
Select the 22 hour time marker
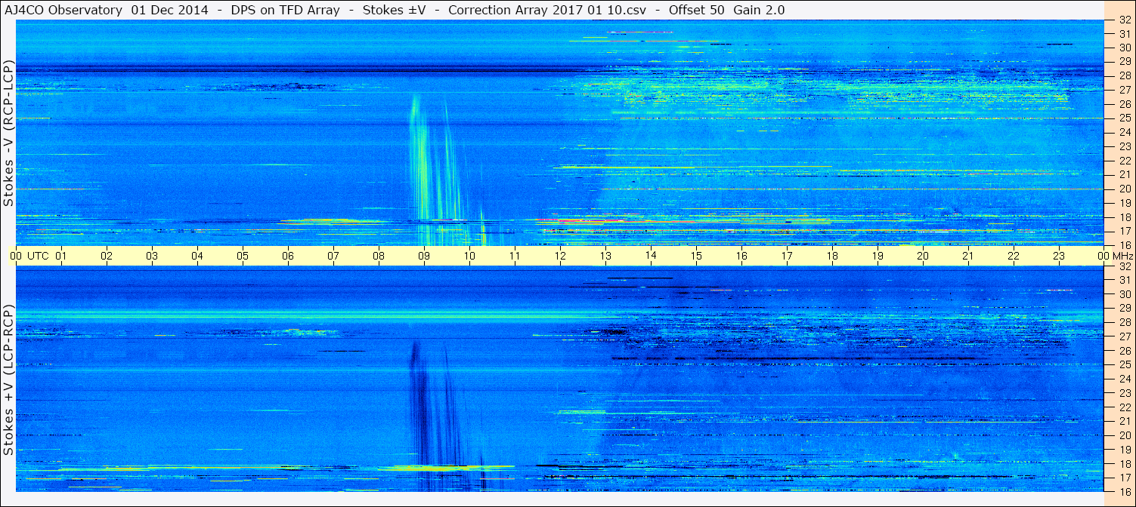(1014, 257)
